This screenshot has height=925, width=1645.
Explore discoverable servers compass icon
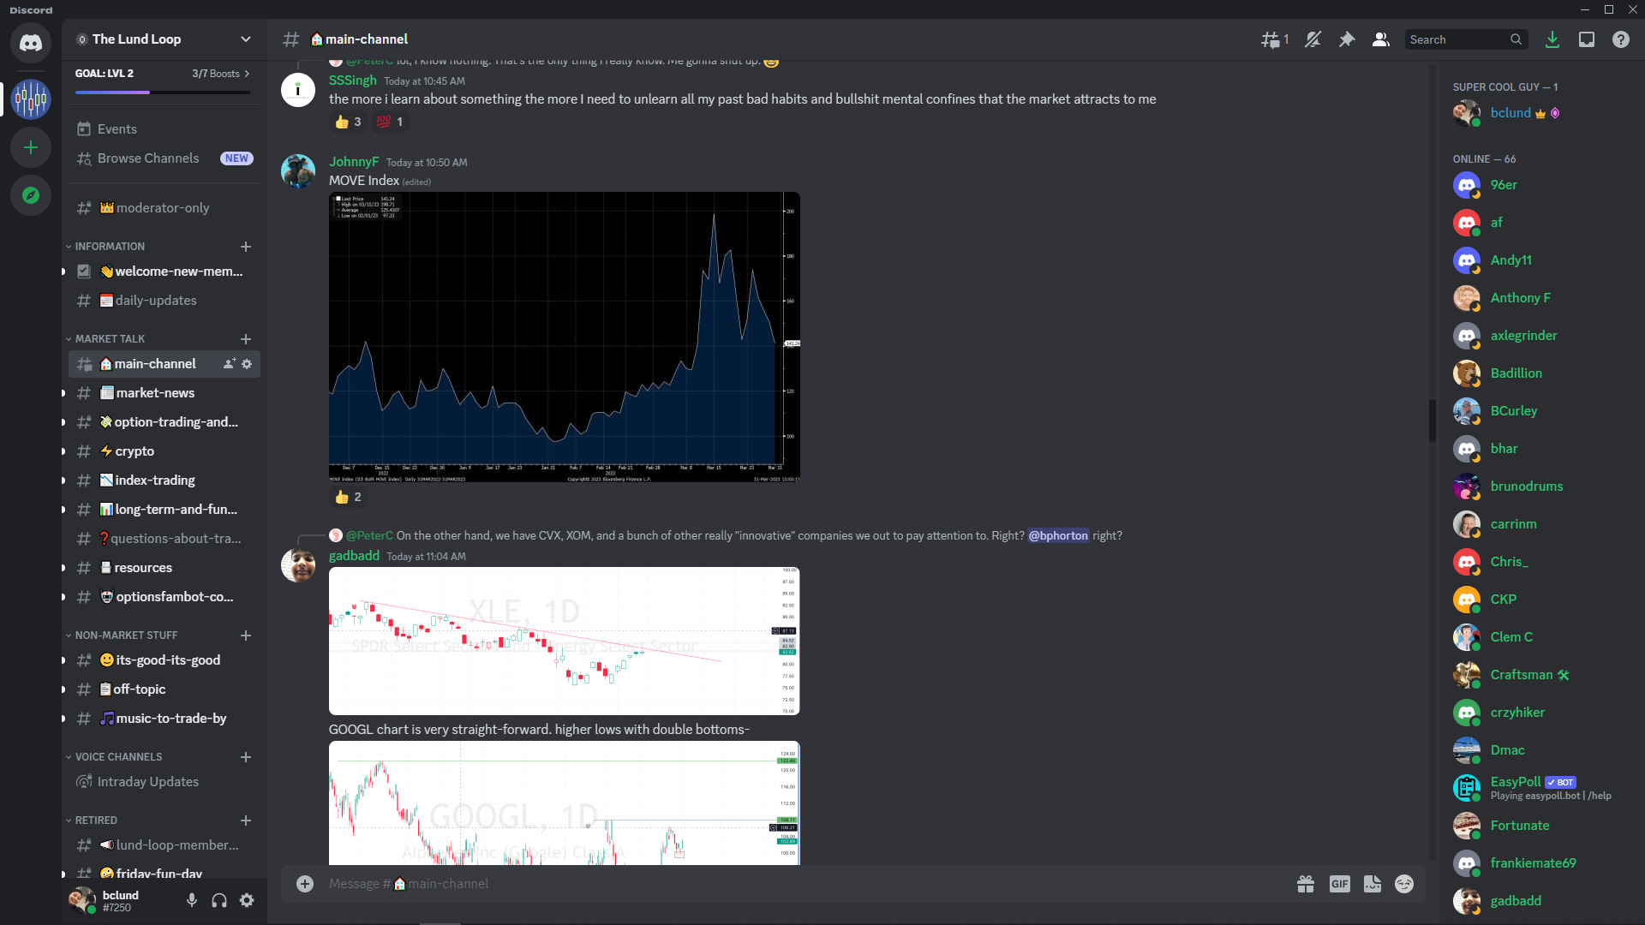point(31,195)
